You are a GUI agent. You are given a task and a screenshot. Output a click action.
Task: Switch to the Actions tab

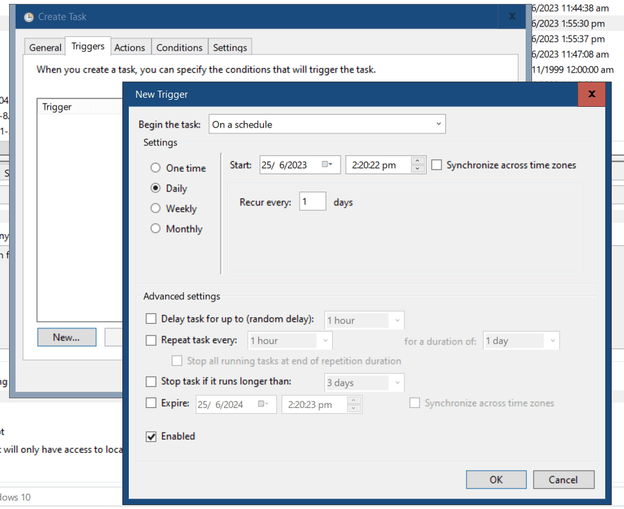pos(130,47)
